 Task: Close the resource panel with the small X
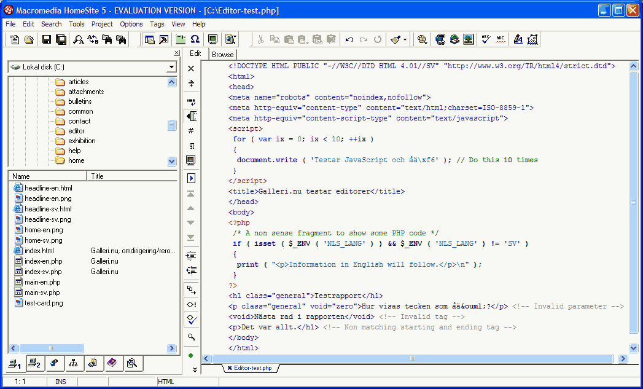coord(177,52)
